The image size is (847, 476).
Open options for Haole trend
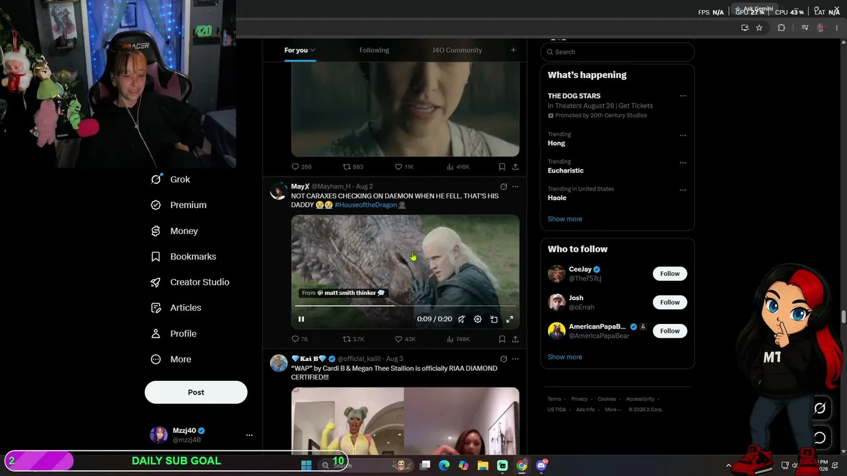click(x=683, y=190)
